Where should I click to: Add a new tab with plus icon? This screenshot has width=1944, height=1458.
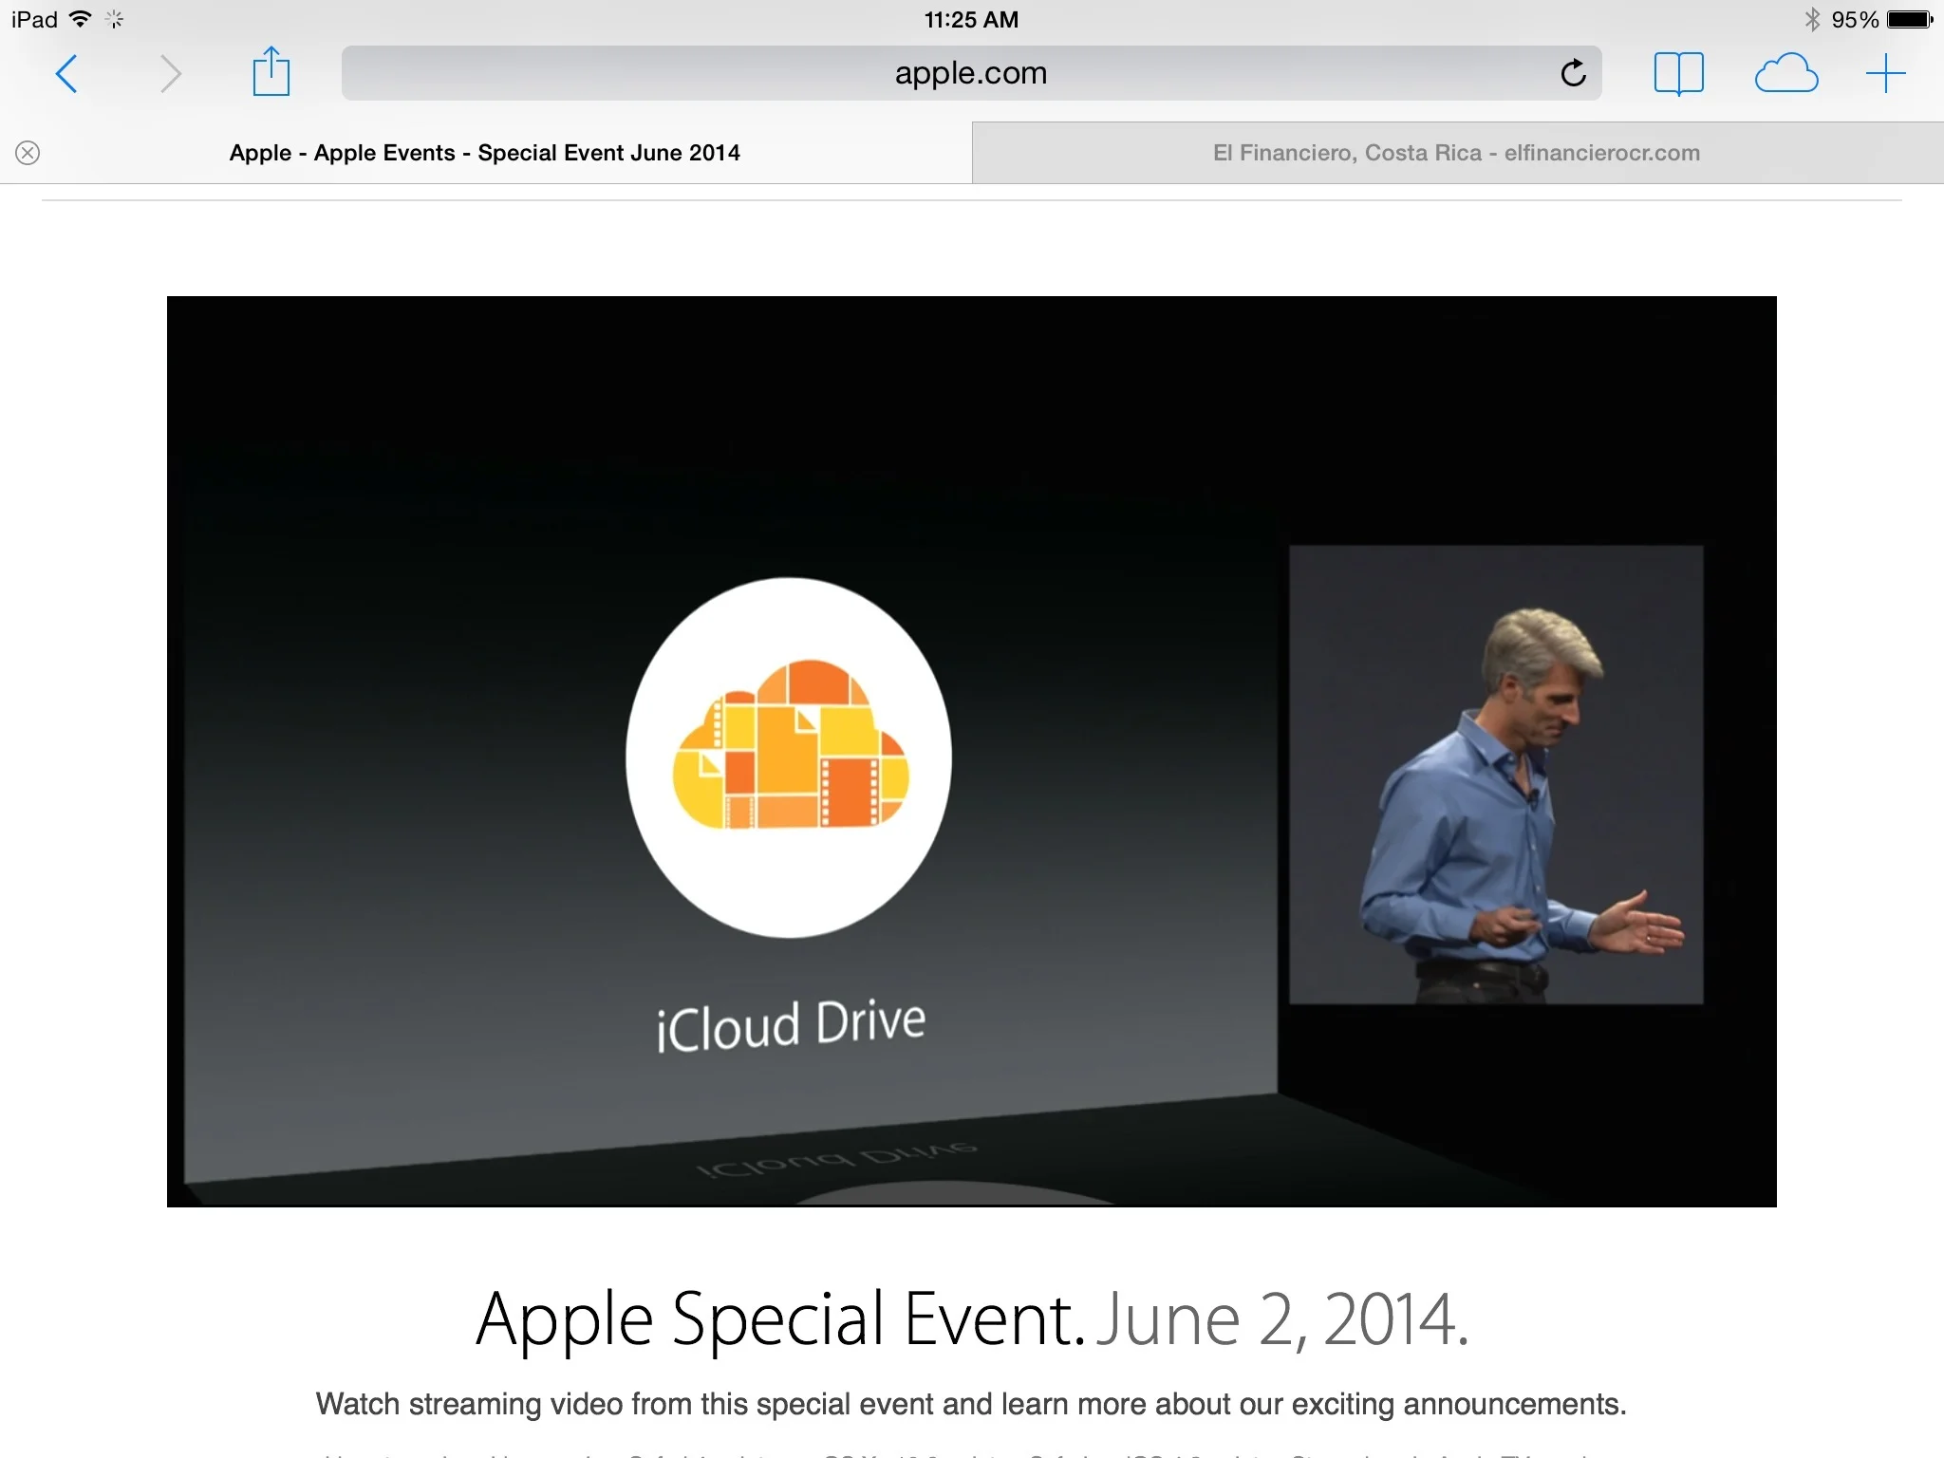pos(1885,73)
